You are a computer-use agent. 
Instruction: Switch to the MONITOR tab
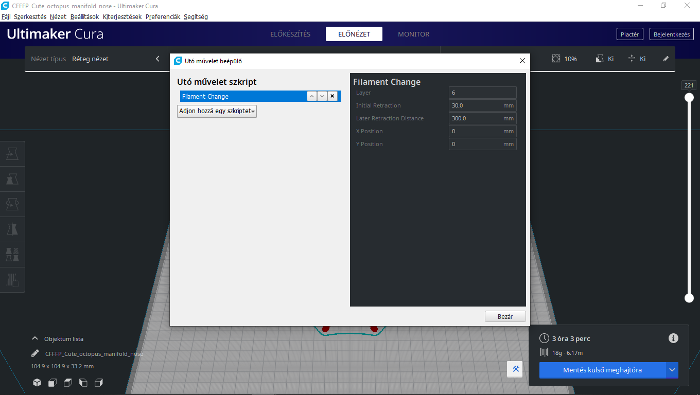click(x=413, y=34)
